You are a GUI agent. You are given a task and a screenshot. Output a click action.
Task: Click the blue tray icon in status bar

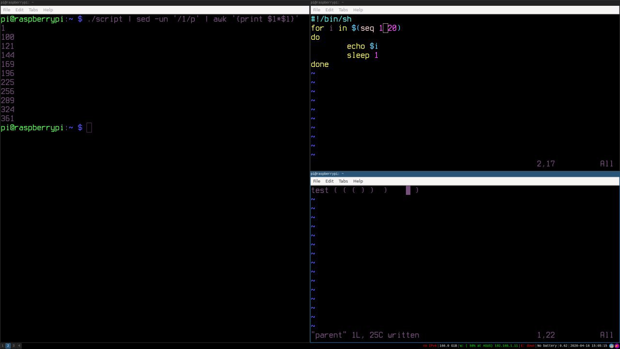tap(611, 346)
